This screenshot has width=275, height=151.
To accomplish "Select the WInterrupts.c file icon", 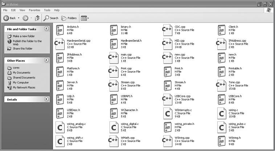I will click(168, 113).
